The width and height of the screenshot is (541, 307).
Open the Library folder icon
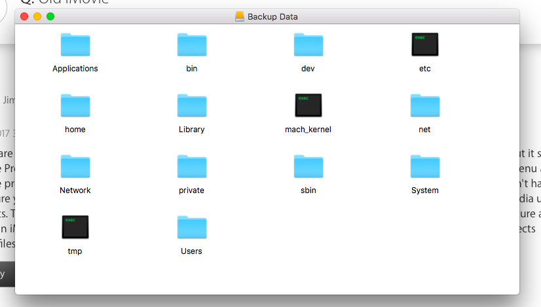pyautogui.click(x=192, y=105)
